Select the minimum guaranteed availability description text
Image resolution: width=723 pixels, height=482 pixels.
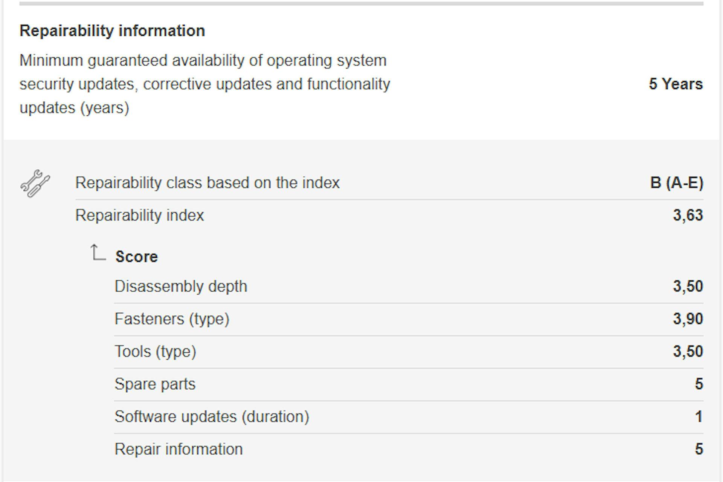click(x=204, y=84)
